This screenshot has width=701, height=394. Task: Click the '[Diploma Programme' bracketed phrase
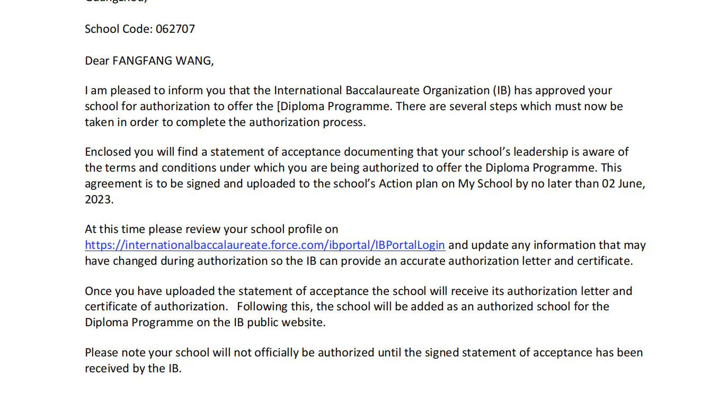(334, 106)
